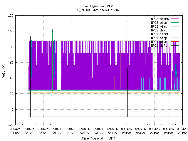The height and width of the screenshot is (141, 188).
Task: Click the 'NPD2 defl' legend label
Action: click(159, 30)
